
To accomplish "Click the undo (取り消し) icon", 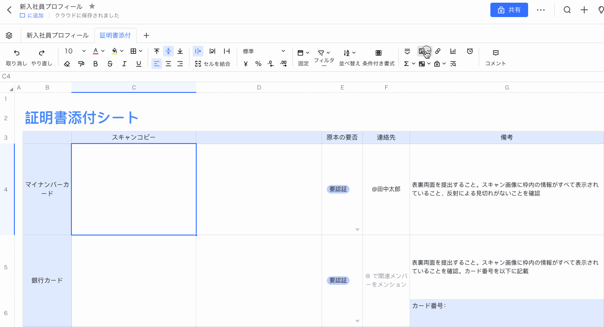I will pyautogui.click(x=17, y=52).
